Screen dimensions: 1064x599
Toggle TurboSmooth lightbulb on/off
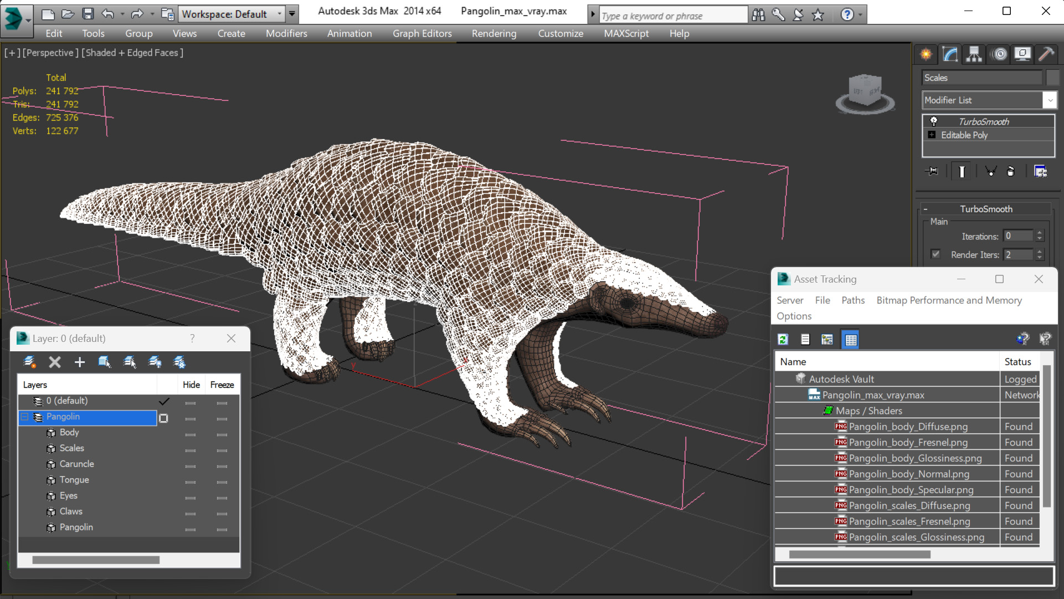[x=934, y=121]
